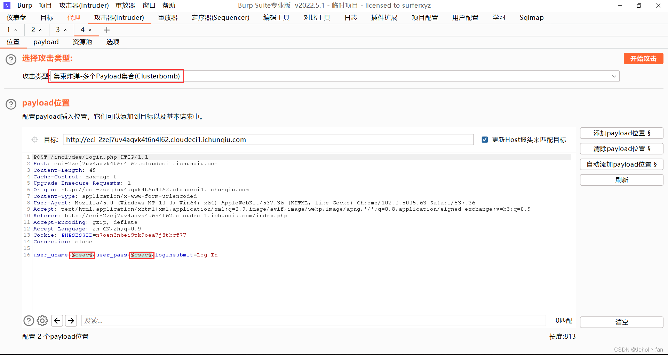Switch to the 仪表盘 tab
Image resolution: width=668 pixels, height=355 pixels.
(16, 18)
